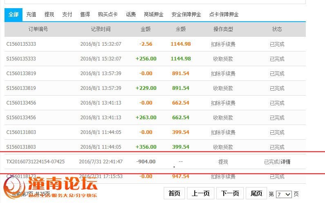Open the page number dropdown showing 7
This screenshot has width=325, height=203.
click(x=284, y=194)
